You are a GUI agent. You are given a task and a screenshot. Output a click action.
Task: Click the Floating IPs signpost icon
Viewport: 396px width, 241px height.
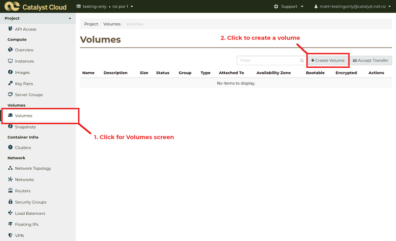[x=10, y=224]
